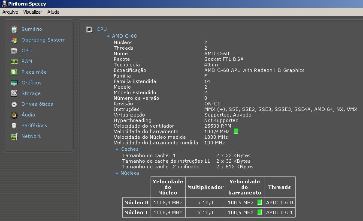Click the Operating System Windows flag icon
Image resolution: width=363 pixels, height=221 pixels.
click(x=14, y=40)
